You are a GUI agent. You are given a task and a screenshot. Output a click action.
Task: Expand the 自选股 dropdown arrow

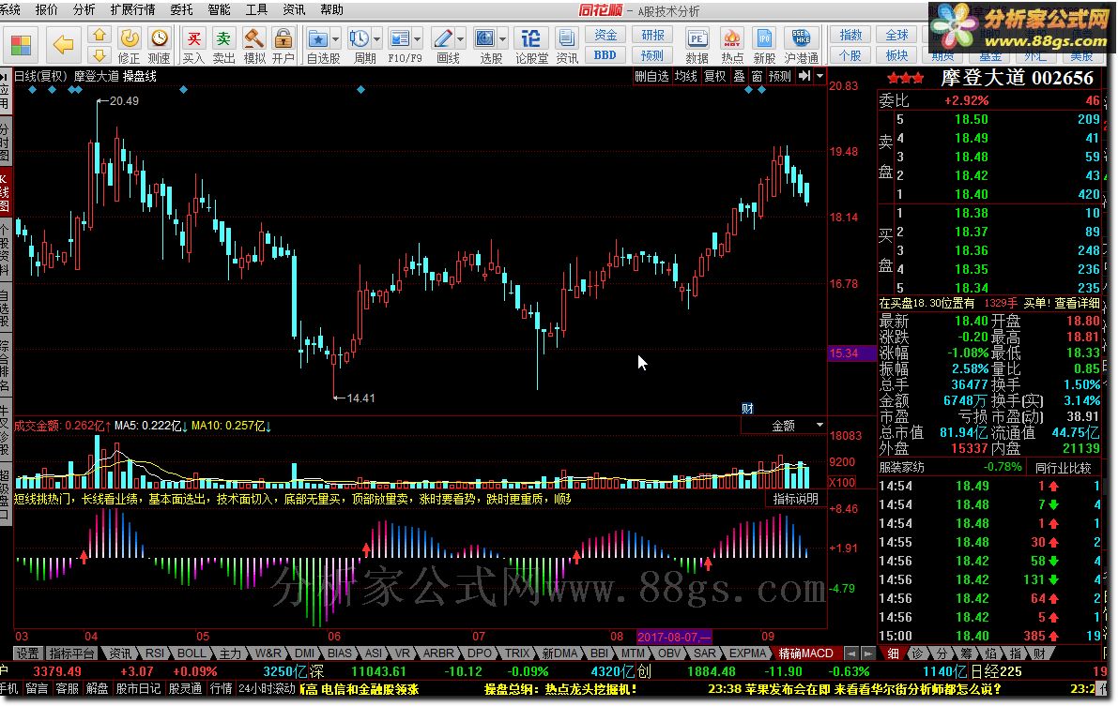(336, 38)
